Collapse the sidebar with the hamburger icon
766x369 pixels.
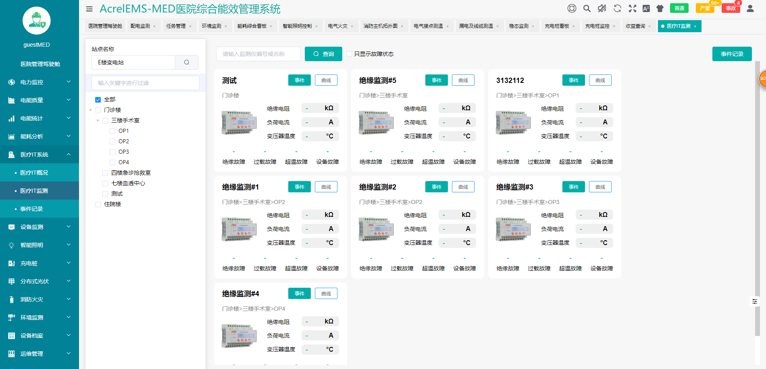(x=89, y=8)
